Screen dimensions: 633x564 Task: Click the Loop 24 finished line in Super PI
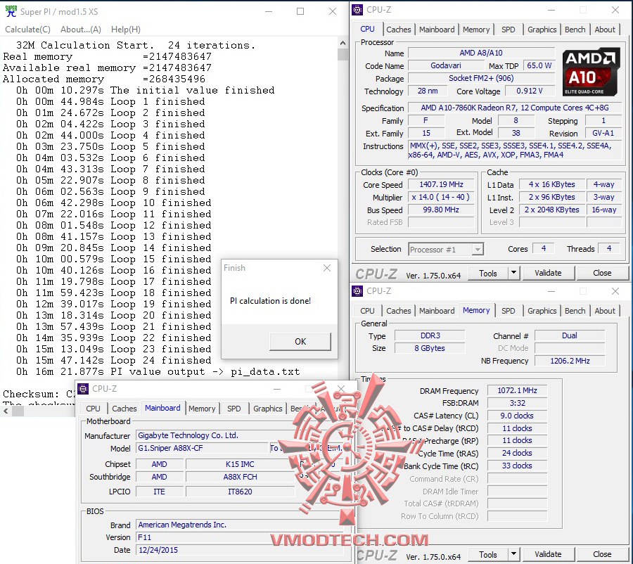[113, 360]
